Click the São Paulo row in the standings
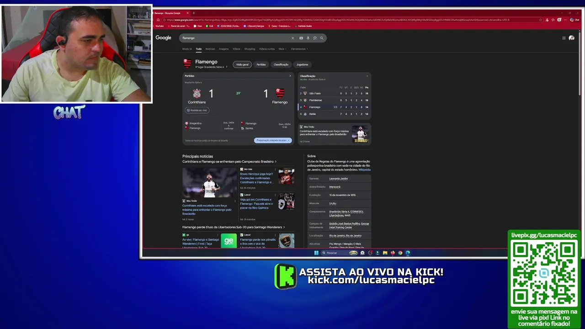 pos(334,93)
